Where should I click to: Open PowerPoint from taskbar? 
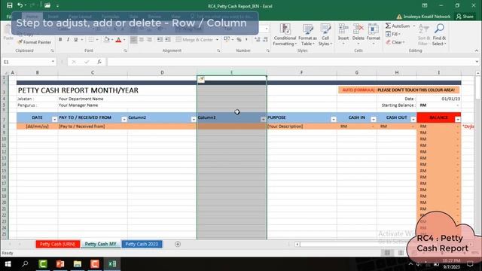point(60,264)
